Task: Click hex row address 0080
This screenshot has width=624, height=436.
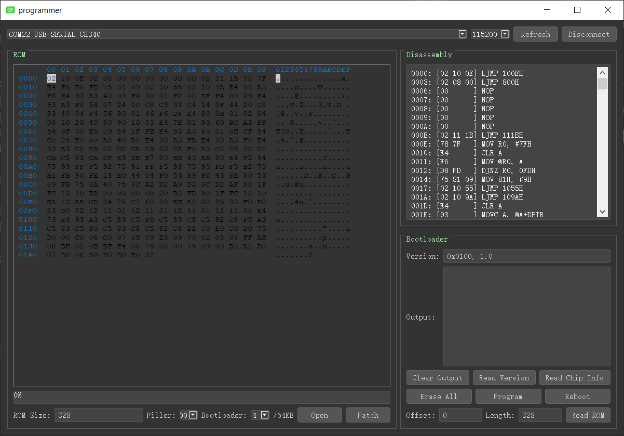Action: pyautogui.click(x=28, y=149)
